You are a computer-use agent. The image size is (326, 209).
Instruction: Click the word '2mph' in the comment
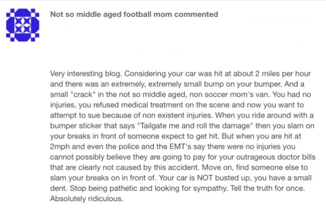(x=60, y=147)
